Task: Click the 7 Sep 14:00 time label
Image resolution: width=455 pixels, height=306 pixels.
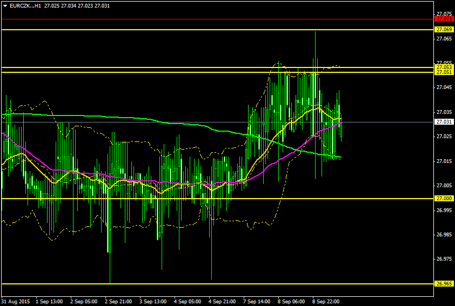Action: pos(257,301)
